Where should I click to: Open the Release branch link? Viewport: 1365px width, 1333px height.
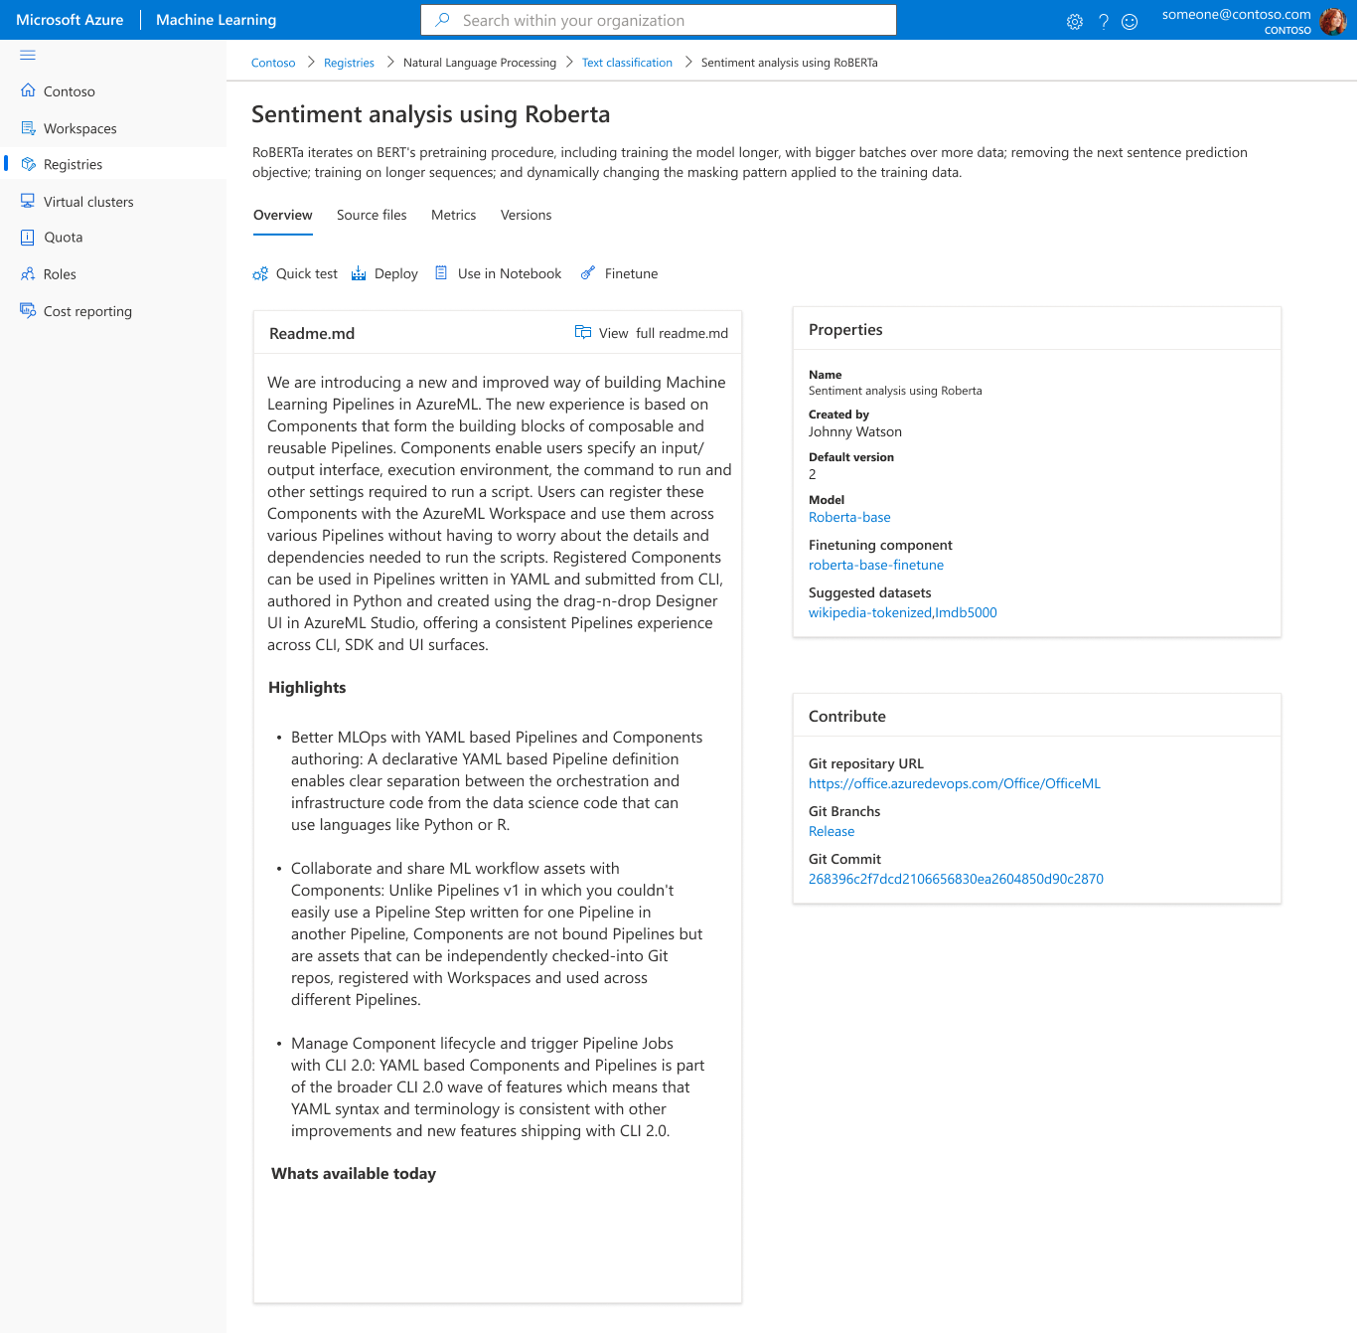832,831
